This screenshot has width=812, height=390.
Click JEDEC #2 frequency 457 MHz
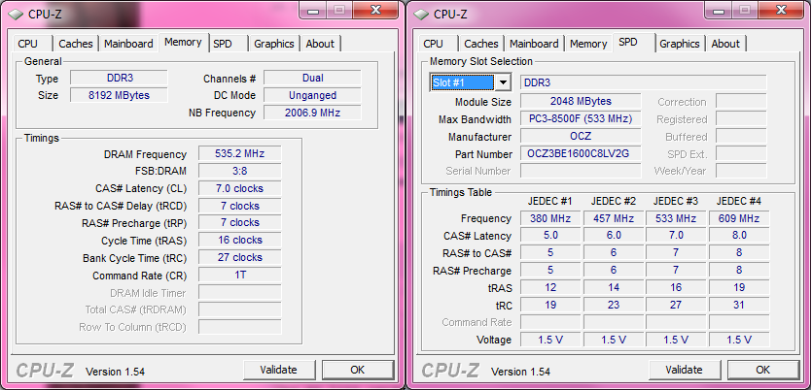614,218
